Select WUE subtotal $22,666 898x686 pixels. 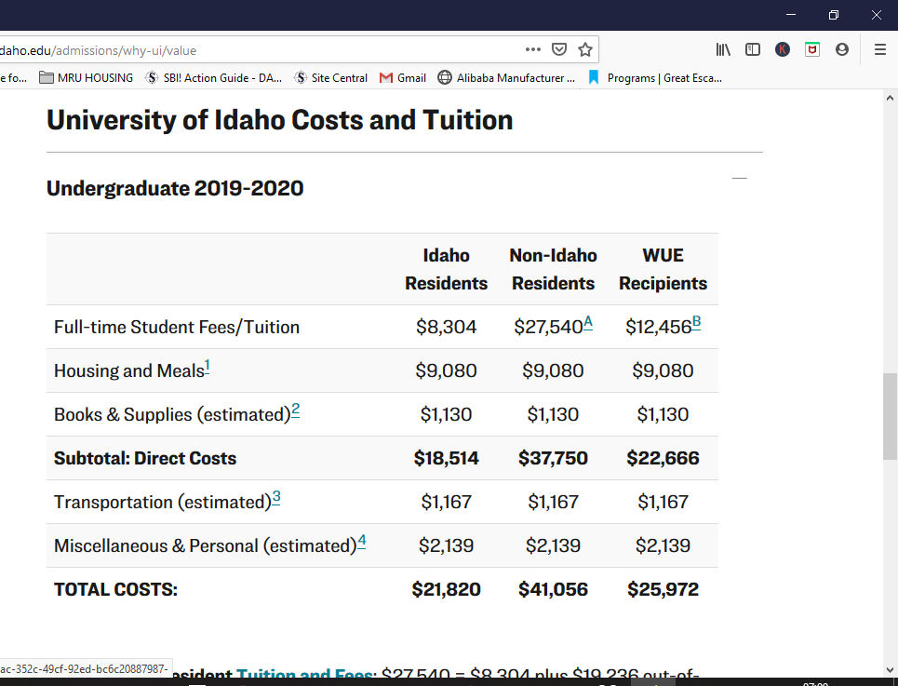[x=663, y=458]
